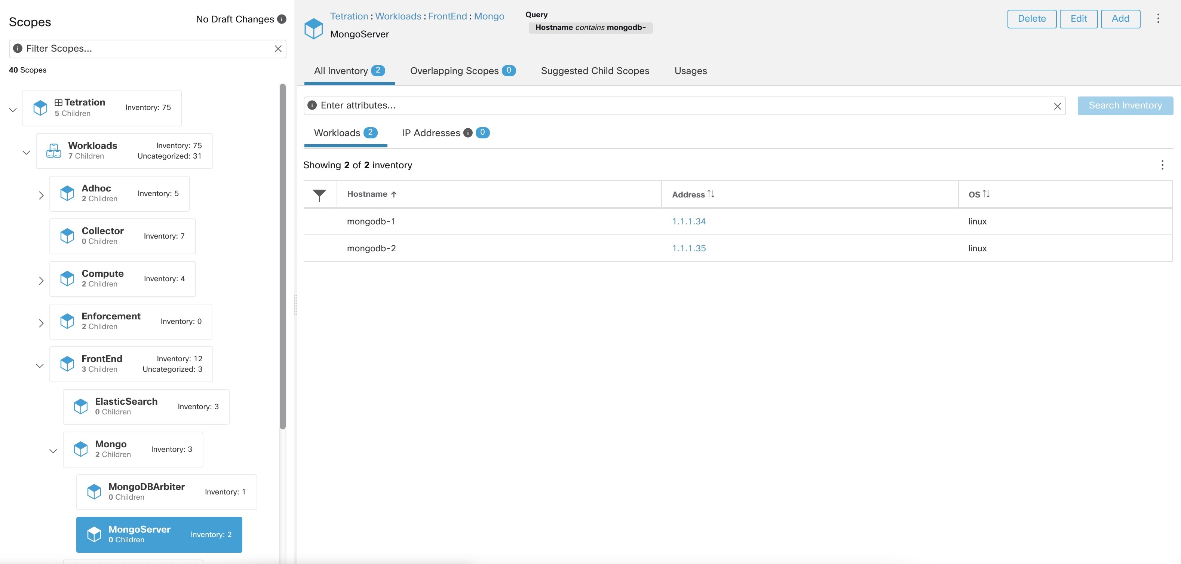Click the clear X button on Filter Scopes

[x=278, y=48]
